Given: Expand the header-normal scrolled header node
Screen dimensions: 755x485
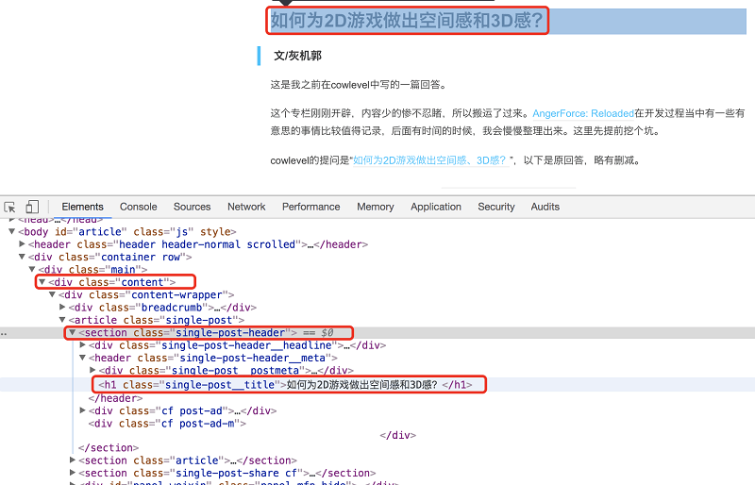Looking at the screenshot, I should (x=22, y=244).
